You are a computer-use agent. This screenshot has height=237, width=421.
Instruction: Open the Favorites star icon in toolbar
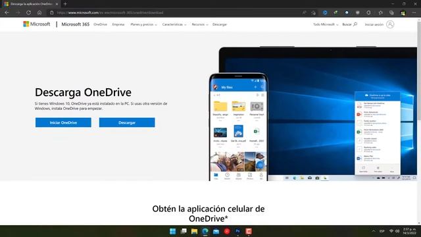click(x=381, y=13)
